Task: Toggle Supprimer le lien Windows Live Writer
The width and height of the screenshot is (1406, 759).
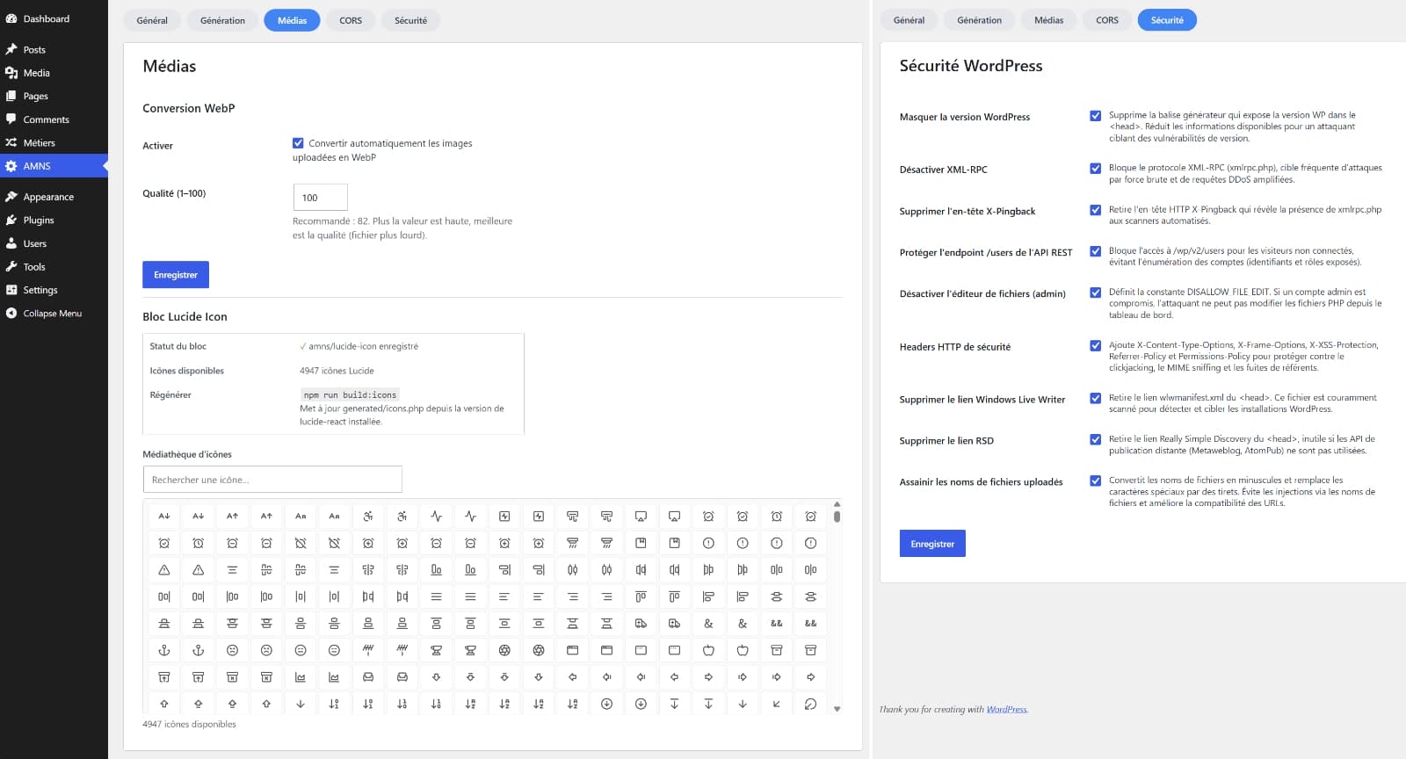Action: [1096, 399]
